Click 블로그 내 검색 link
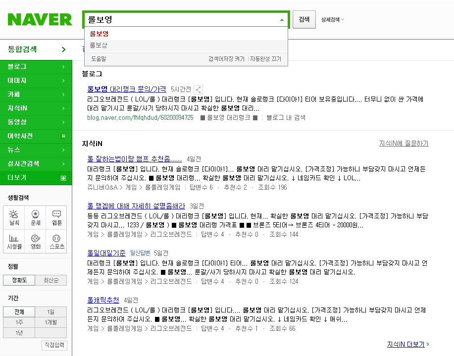Image resolution: width=454 pixels, height=356 pixels. pyautogui.click(x=286, y=118)
